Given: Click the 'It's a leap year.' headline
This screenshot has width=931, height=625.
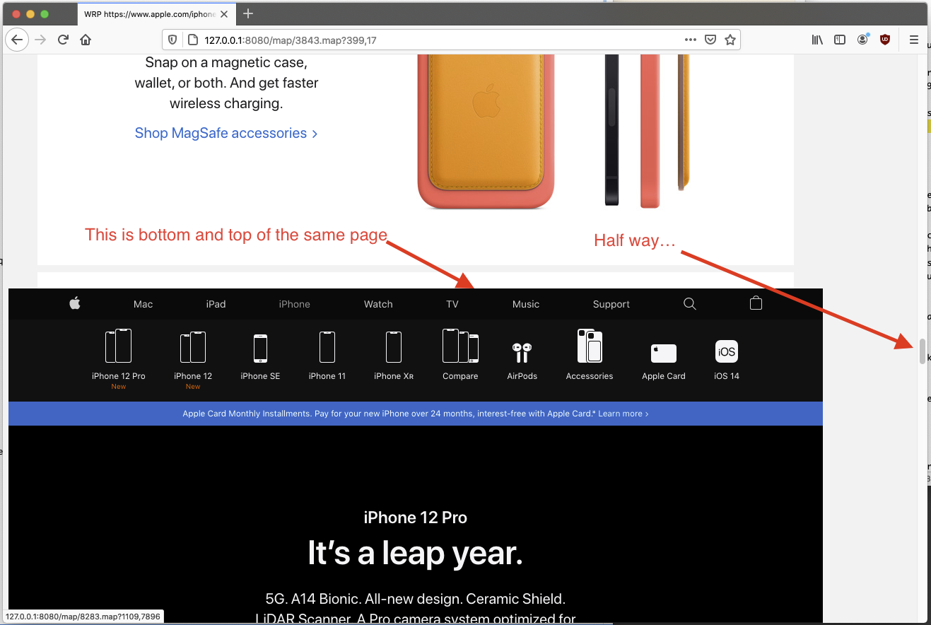Looking at the screenshot, I should point(416,553).
